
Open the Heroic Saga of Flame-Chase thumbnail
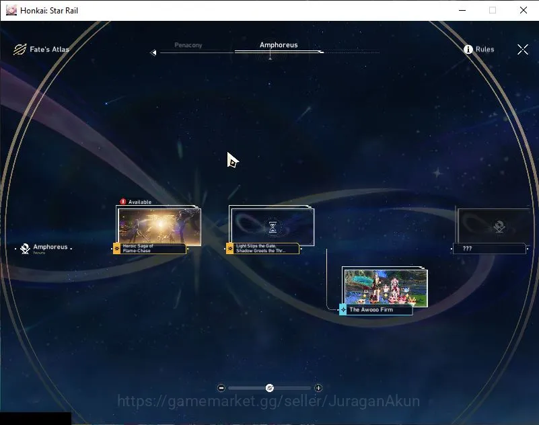pos(159,227)
